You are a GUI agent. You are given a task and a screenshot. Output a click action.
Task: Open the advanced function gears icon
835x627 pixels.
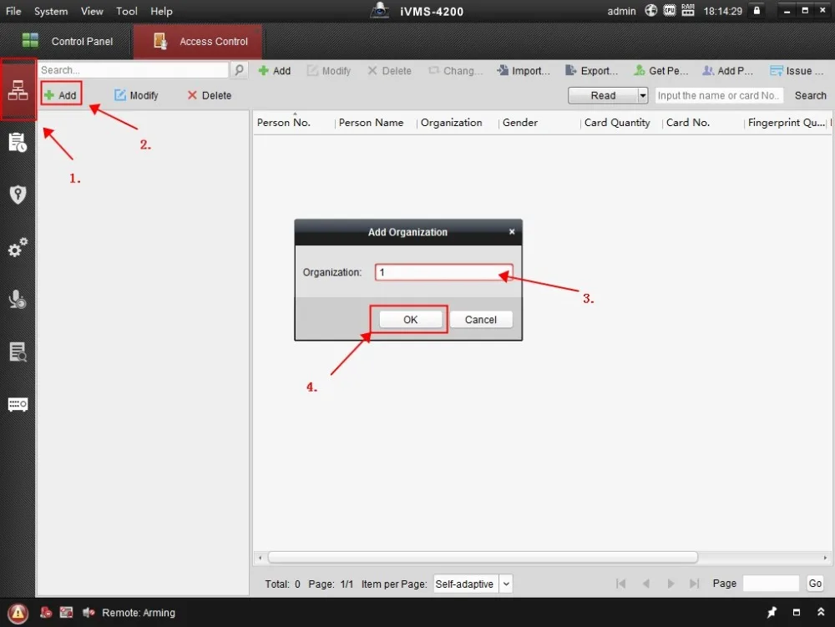coord(18,247)
